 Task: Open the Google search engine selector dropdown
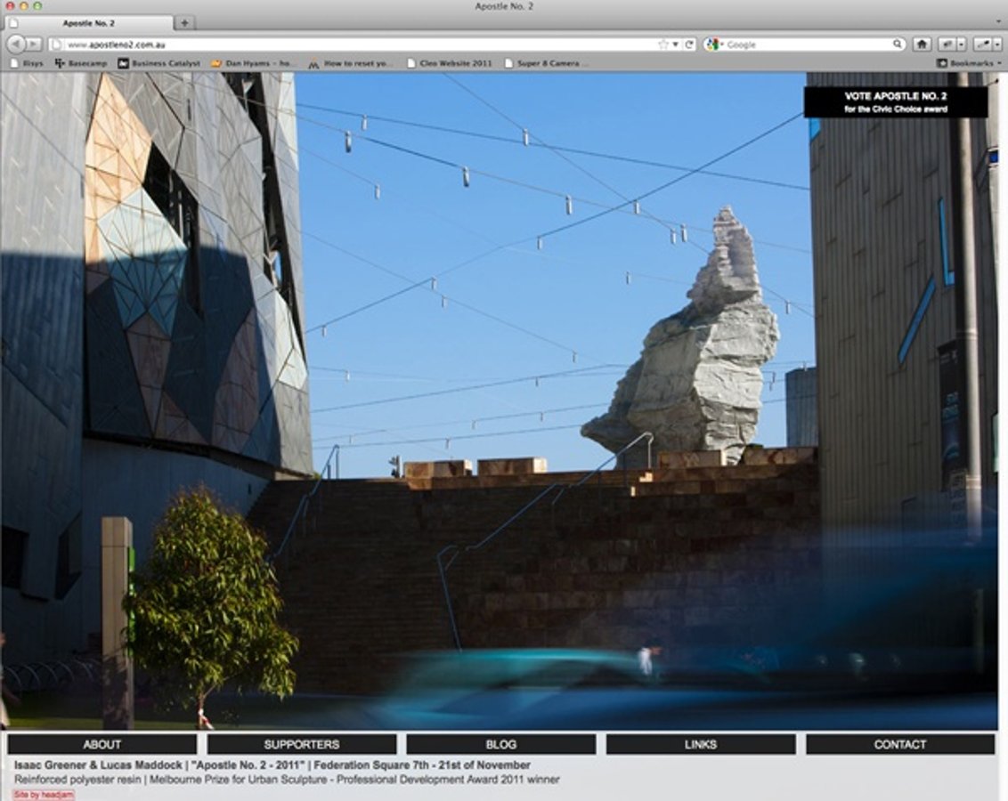[714, 44]
